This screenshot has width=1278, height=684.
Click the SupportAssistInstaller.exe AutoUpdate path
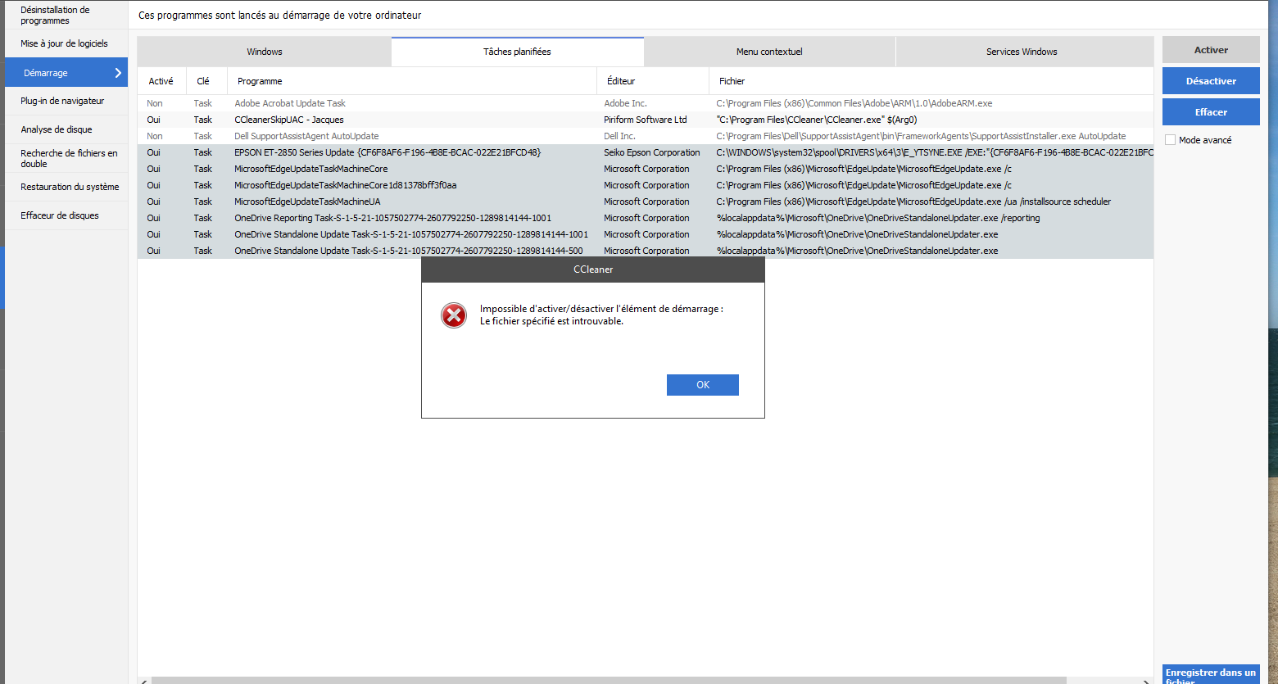click(921, 136)
